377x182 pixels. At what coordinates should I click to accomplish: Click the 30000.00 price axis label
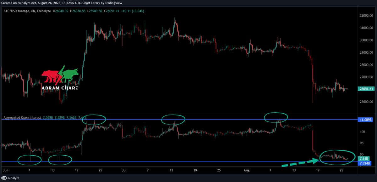[x=366, y=40]
